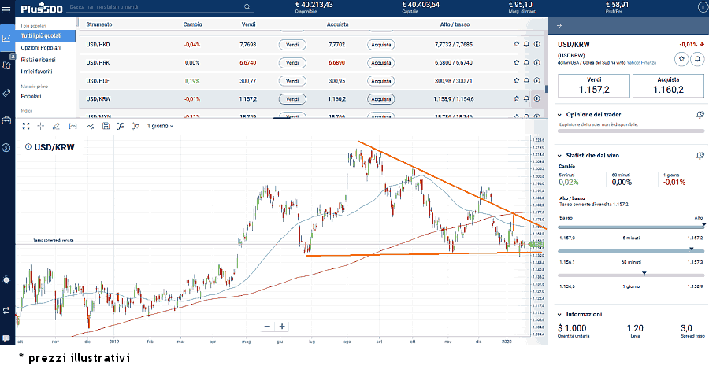This screenshot has width=709, height=373.
Task: Toggle favorite star in USD/KRW detail panel
Action: 681,59
